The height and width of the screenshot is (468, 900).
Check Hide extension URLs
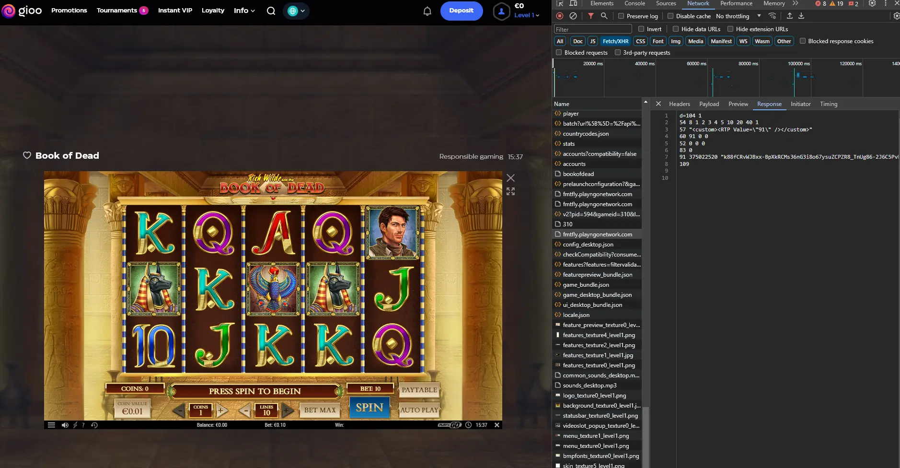click(730, 29)
